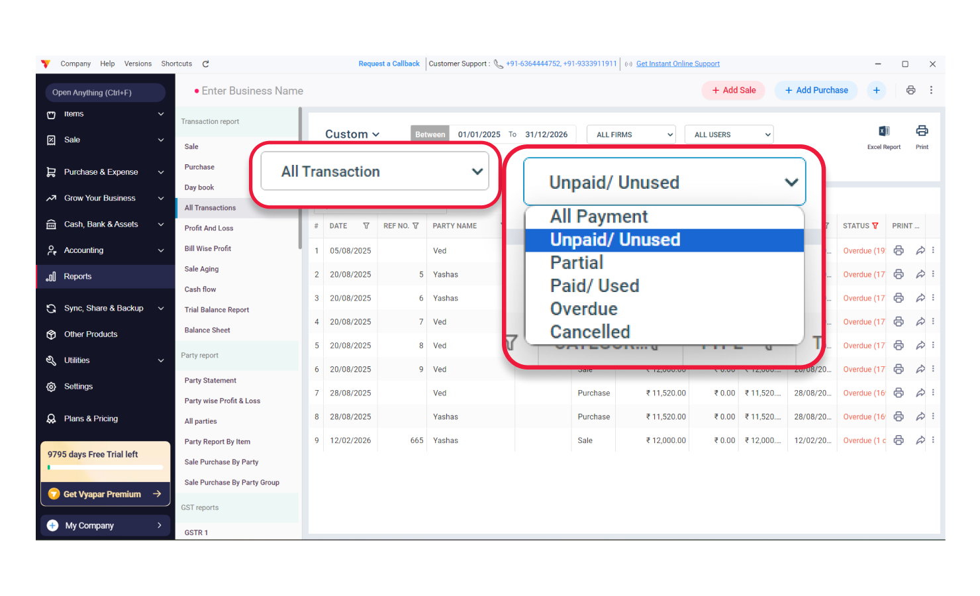Open the All Transaction dropdown

[375, 172]
